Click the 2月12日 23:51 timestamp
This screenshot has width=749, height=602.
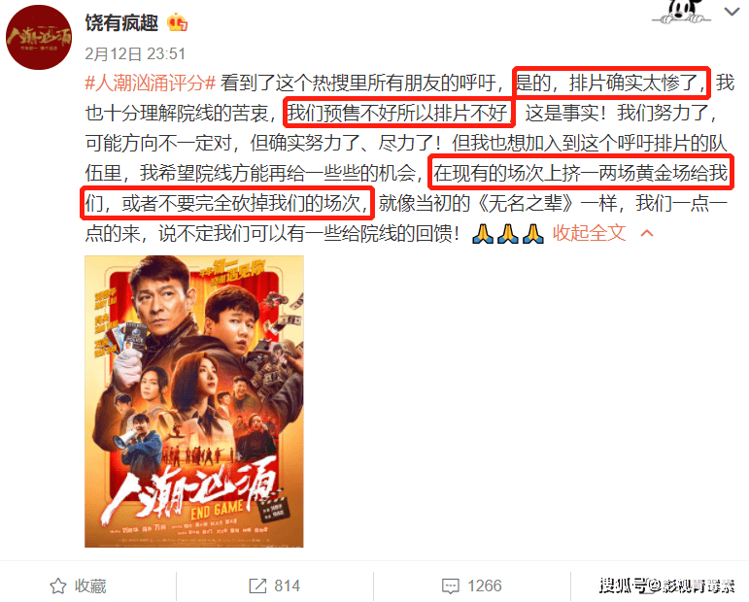tap(135, 53)
